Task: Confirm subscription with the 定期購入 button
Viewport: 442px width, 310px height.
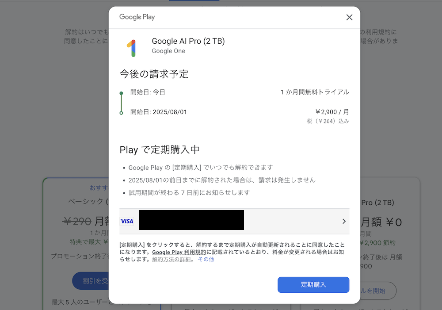Action: [313, 285]
